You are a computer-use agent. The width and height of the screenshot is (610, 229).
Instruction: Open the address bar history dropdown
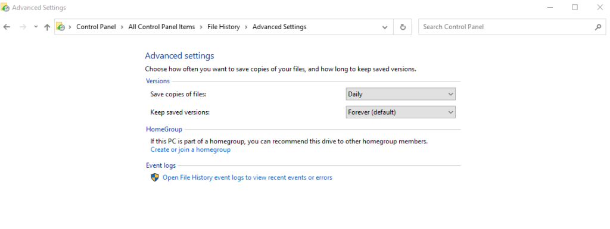pyautogui.click(x=385, y=27)
